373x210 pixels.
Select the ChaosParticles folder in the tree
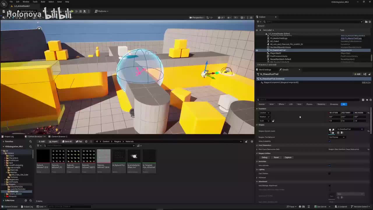coord(16,187)
